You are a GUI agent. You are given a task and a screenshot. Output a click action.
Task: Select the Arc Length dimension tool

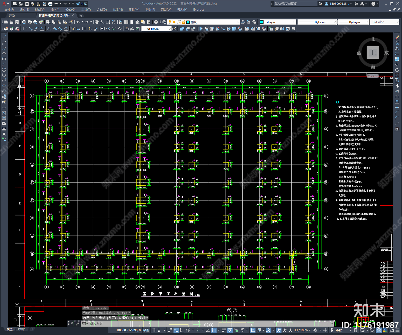36,29
